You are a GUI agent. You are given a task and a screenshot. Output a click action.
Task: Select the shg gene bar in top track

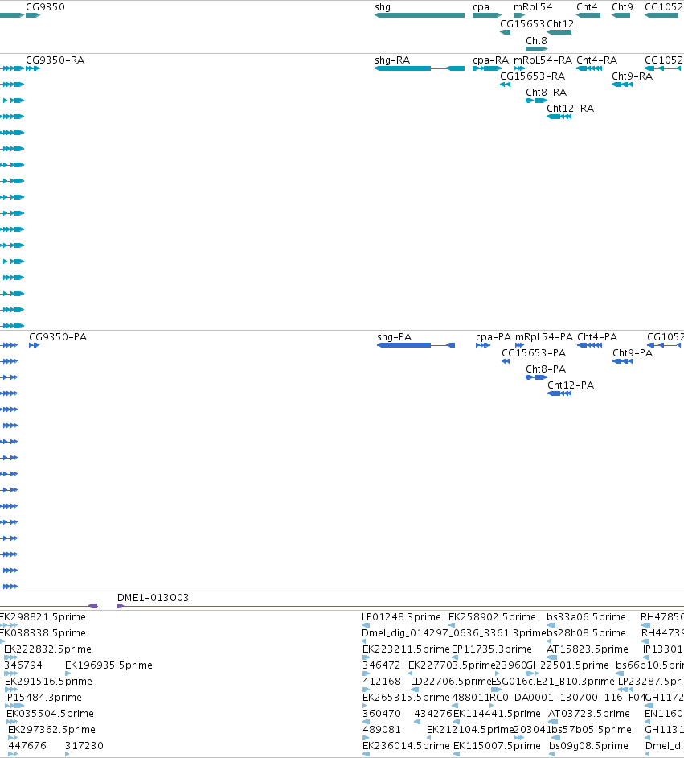420,15
